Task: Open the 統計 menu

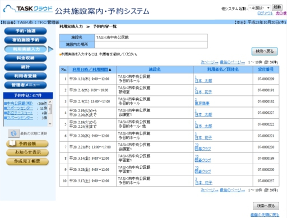Action: 25,67
